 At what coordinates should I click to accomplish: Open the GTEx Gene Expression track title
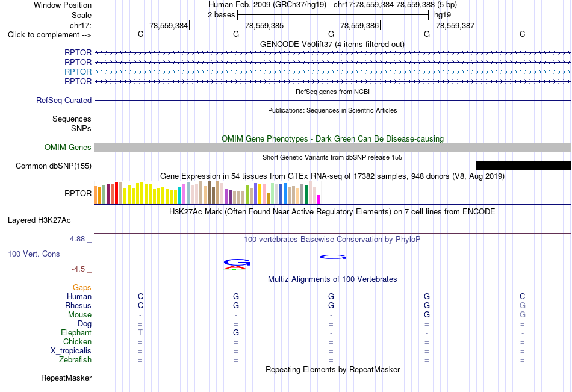332,176
